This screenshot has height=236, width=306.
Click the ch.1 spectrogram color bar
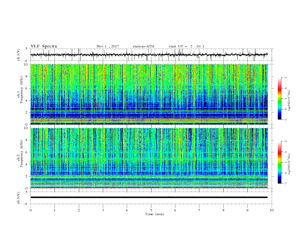[279, 99]
